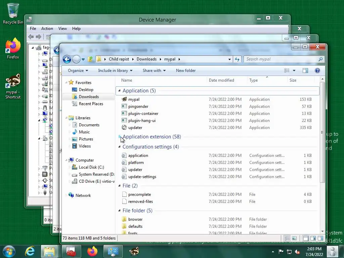Click the Explorer help icon

pyautogui.click(x=317, y=71)
